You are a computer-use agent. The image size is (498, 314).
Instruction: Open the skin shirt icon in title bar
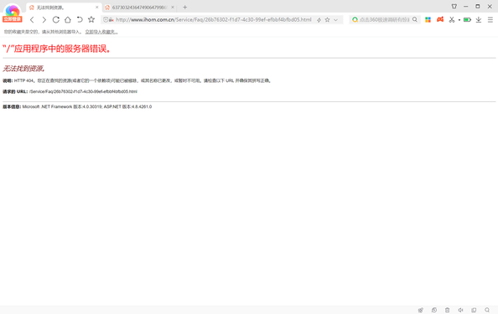point(454,7)
